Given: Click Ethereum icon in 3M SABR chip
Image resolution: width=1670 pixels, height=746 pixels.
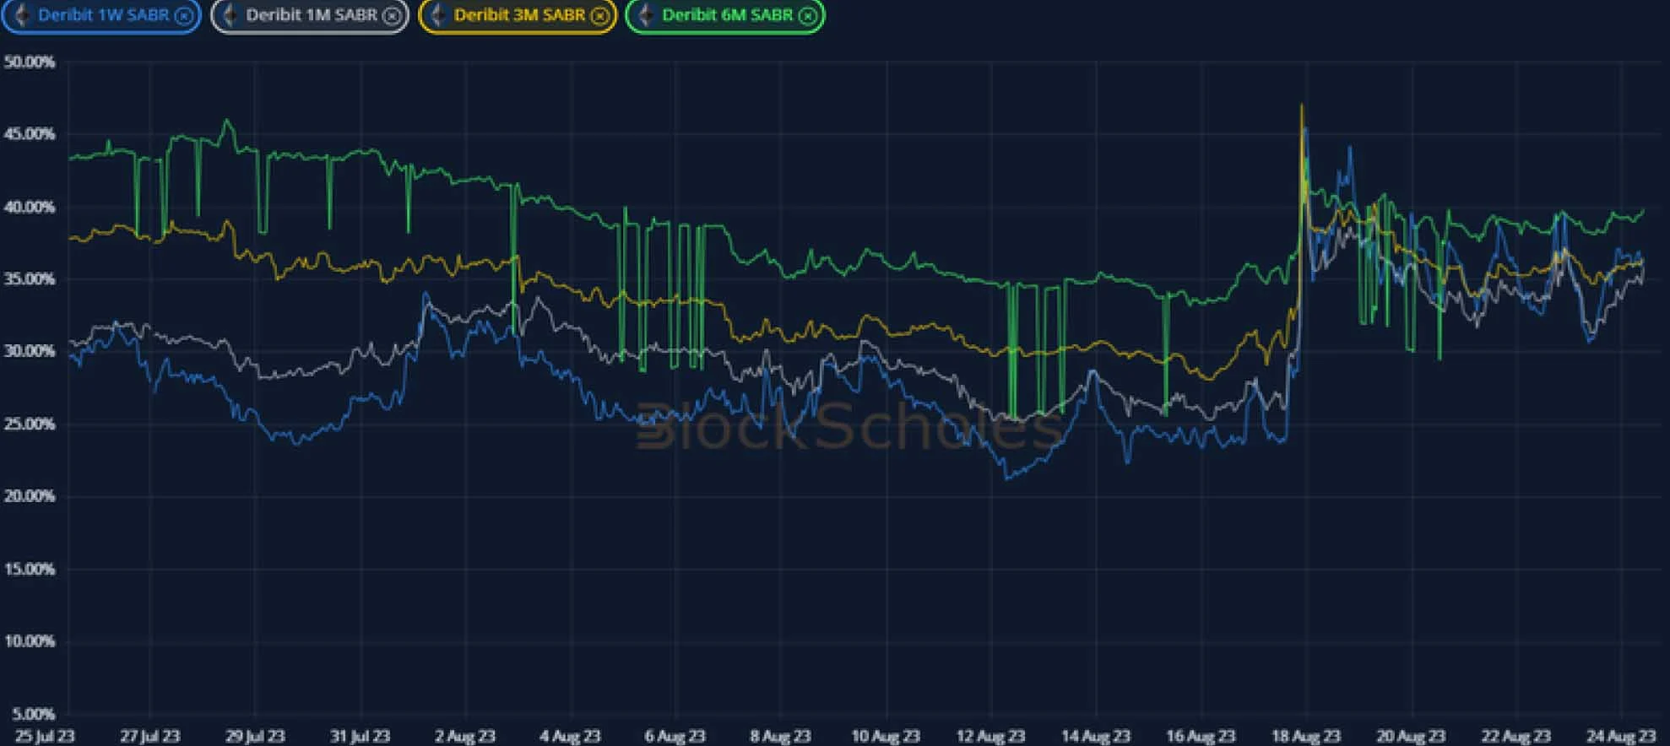Looking at the screenshot, I should (x=438, y=15).
